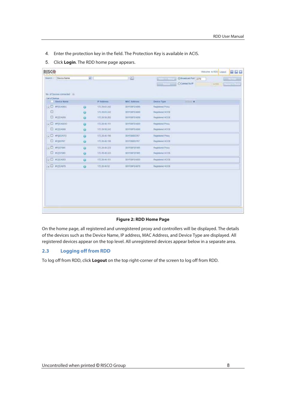
Task: Click IP address 172.29.49.52
Action: pyautogui.click(x=103, y=166)
